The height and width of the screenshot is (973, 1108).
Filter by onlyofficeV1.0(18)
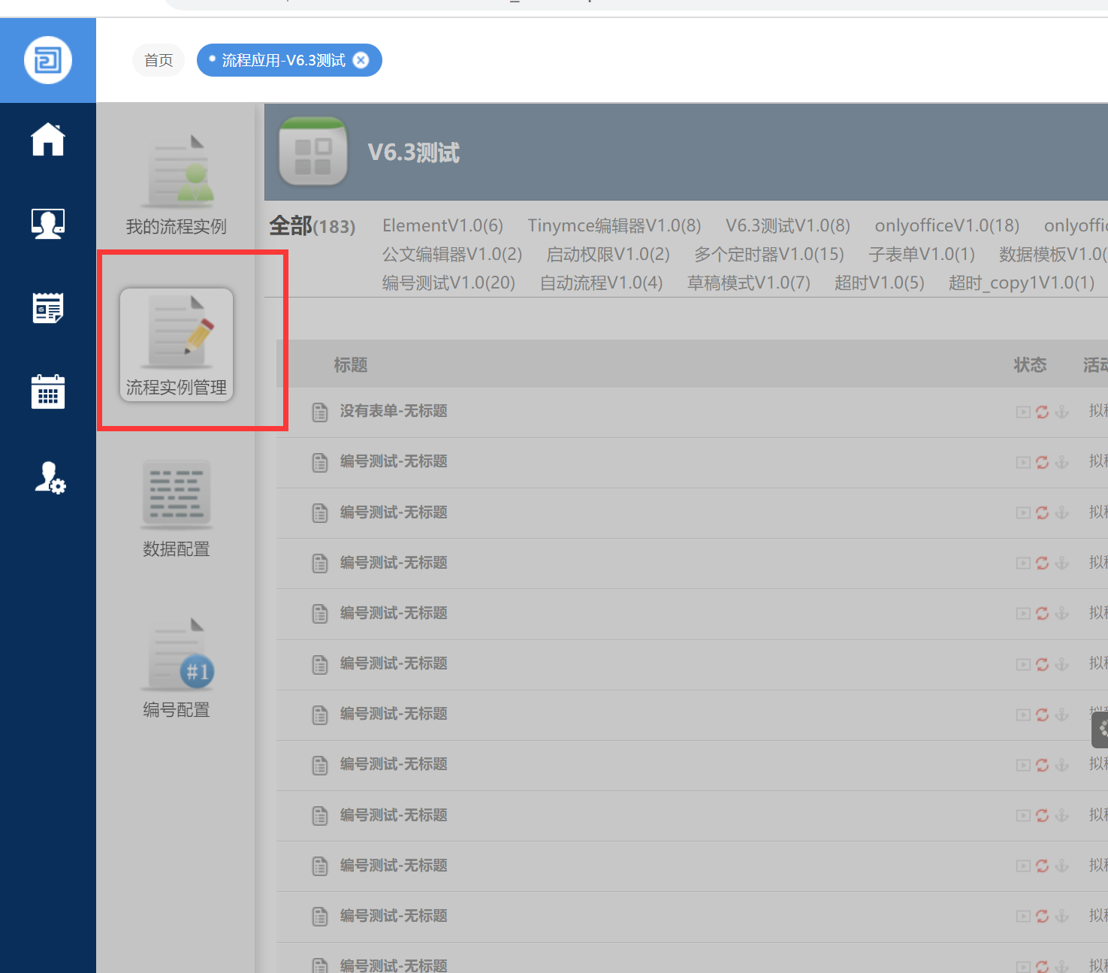coord(947,225)
